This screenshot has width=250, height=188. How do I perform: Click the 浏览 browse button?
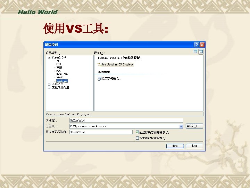(194, 126)
